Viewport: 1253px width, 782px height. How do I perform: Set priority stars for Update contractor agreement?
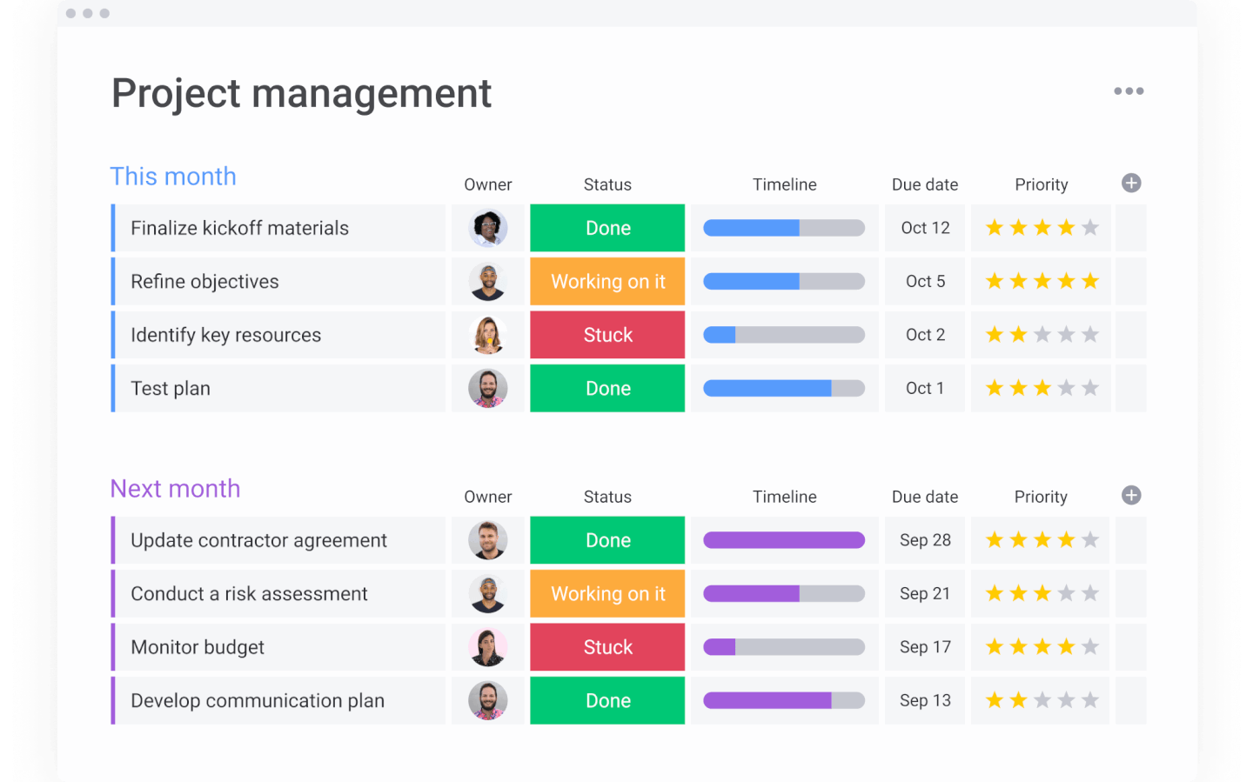pos(1042,540)
